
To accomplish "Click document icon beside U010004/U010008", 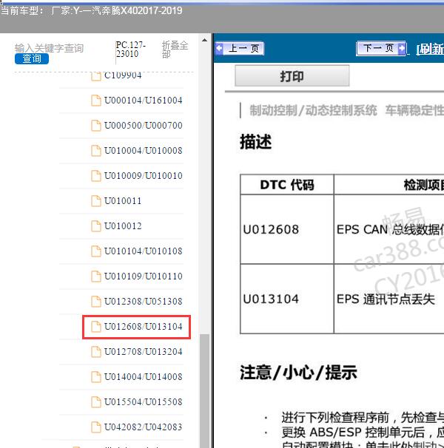I will [x=96, y=151].
